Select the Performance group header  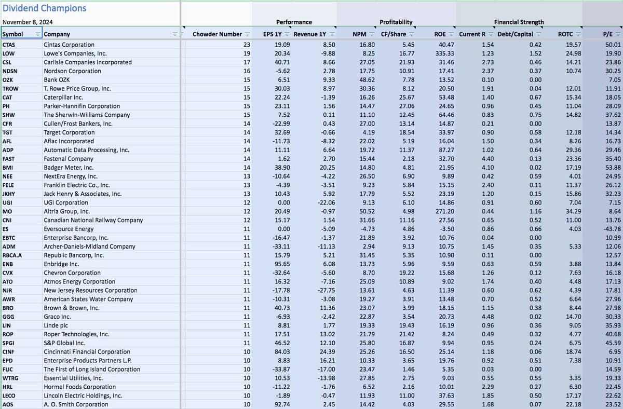click(294, 22)
